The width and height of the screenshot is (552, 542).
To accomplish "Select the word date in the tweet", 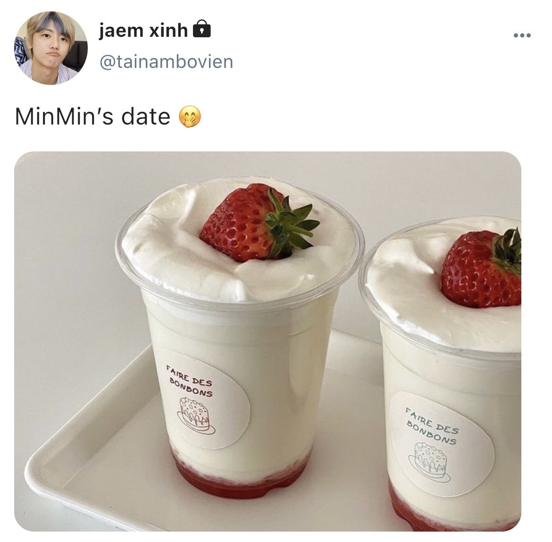I will click(x=146, y=117).
